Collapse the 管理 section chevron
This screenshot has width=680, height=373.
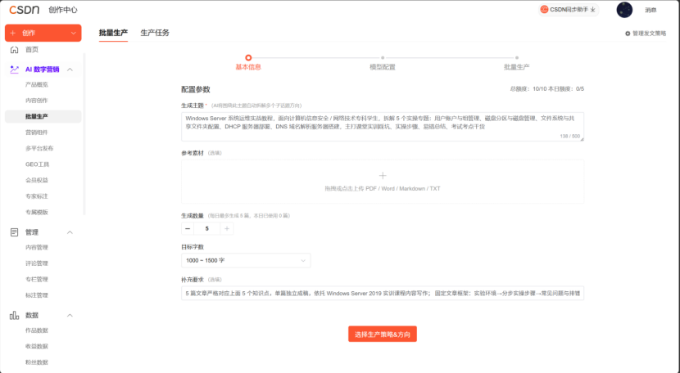click(x=70, y=232)
